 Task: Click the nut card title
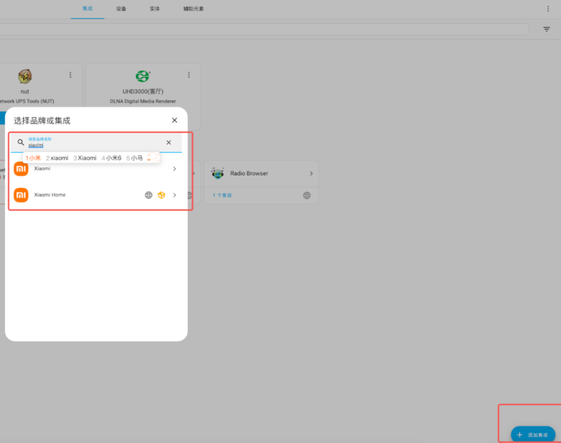tap(25, 91)
